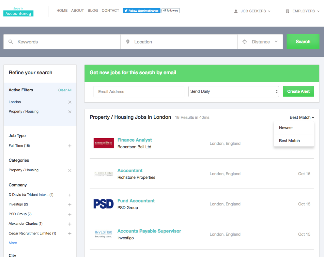Click the Job Seekers person icon
324x257 pixels.
[x=236, y=11]
